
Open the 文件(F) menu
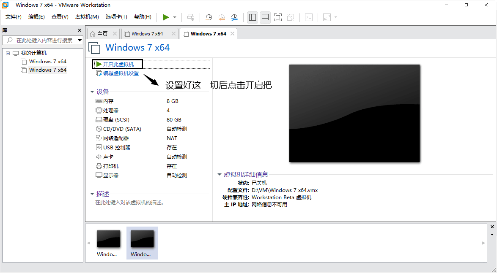pyautogui.click(x=13, y=17)
